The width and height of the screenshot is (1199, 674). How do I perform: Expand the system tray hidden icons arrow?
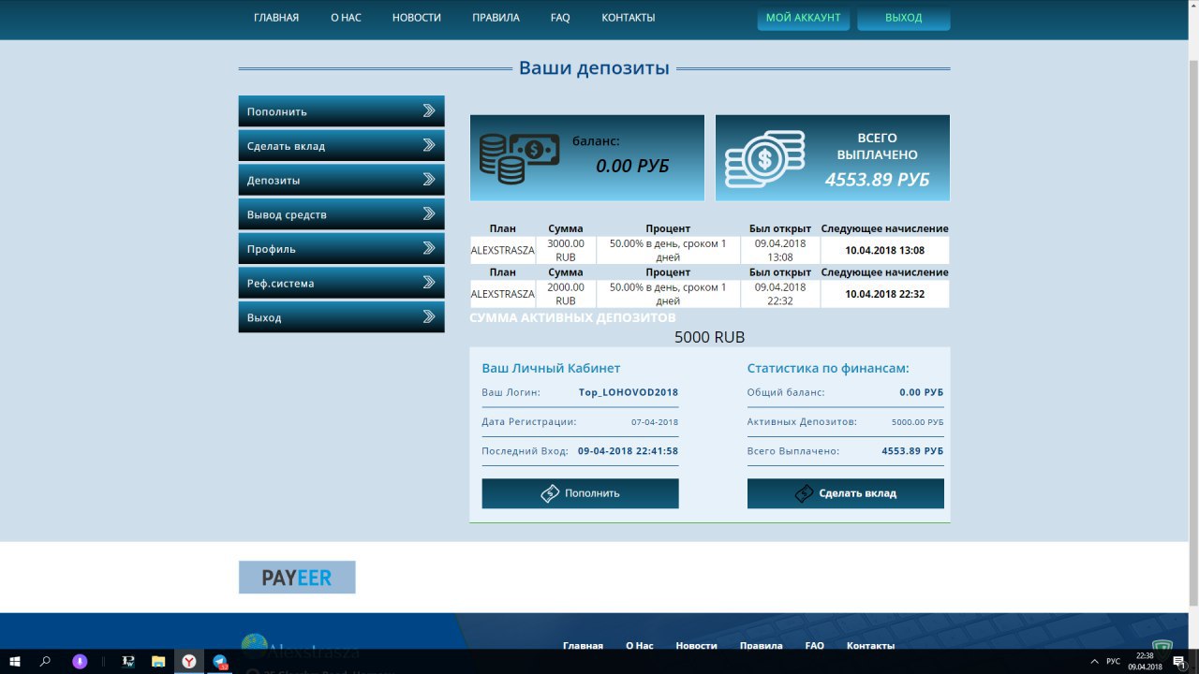(x=1094, y=661)
